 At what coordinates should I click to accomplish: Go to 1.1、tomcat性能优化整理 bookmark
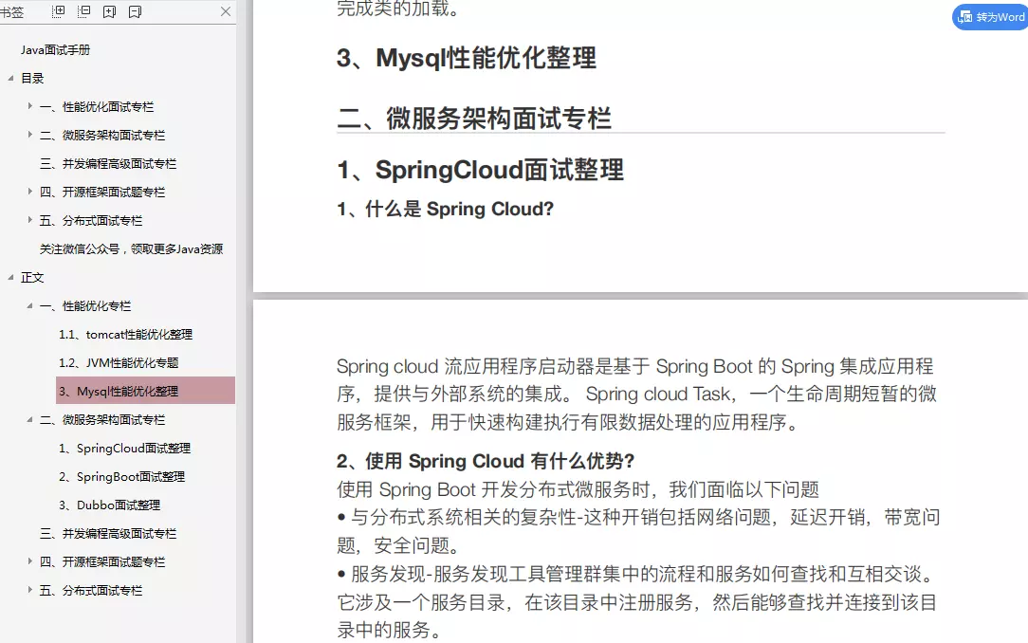126,334
